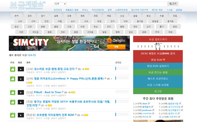Screen dimensions: 197x122
Task: Open (NEW) 파일로 브금(BGM) 찾기
Action: point(158,54)
